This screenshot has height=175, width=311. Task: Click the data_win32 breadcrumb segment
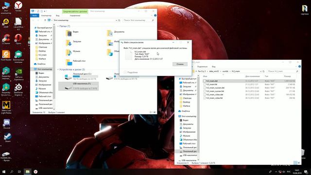214,71
